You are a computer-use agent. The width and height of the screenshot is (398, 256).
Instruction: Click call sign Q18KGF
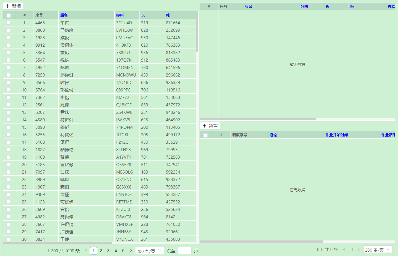[x=124, y=105]
